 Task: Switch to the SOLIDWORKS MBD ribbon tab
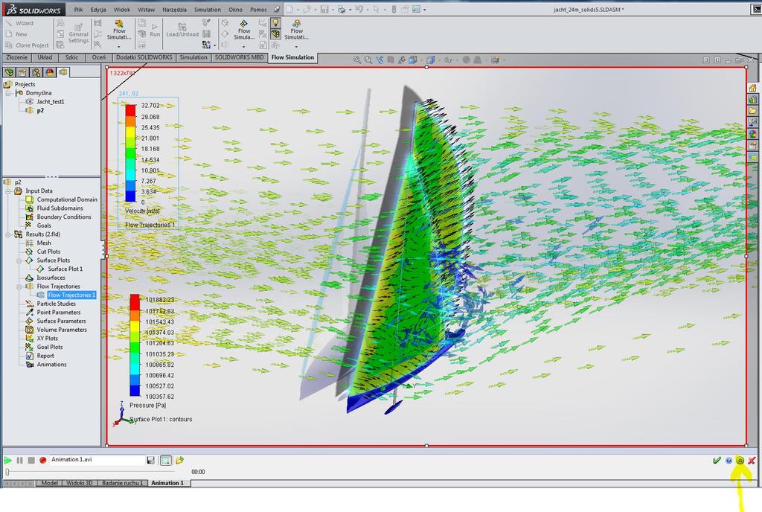pos(239,57)
